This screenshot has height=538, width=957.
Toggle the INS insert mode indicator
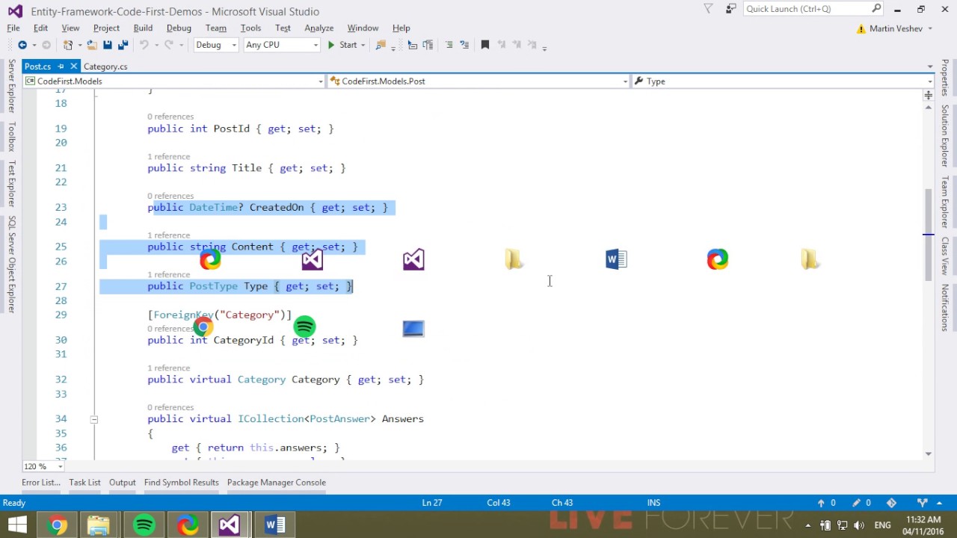tap(653, 503)
